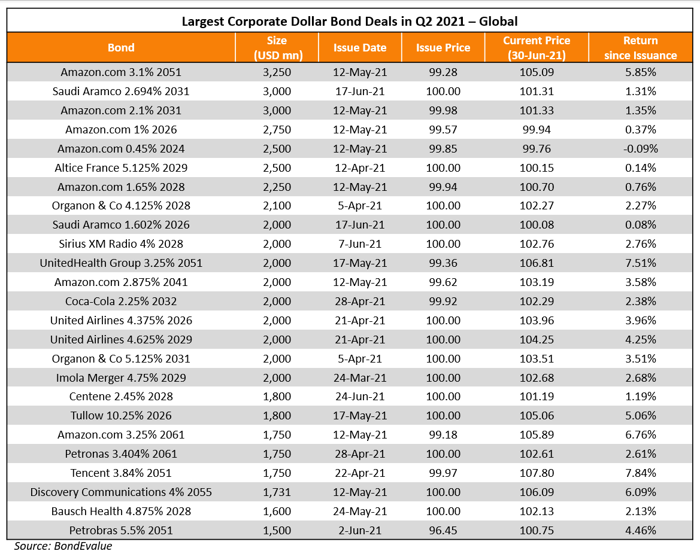Click the issue date '22-Apr-21'
Screen dimensions: 700x554
[x=360, y=473]
